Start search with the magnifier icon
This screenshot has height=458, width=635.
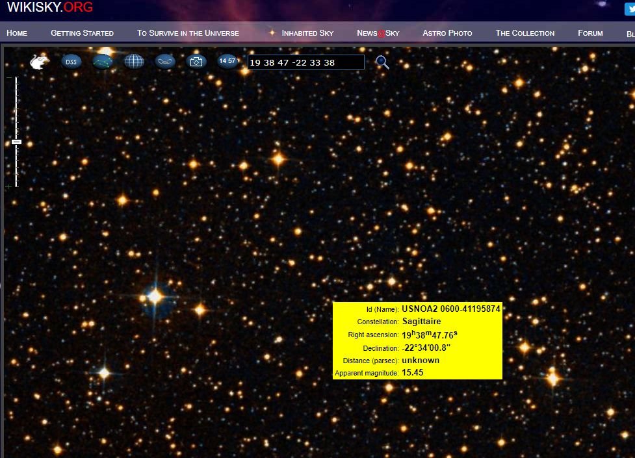click(382, 62)
